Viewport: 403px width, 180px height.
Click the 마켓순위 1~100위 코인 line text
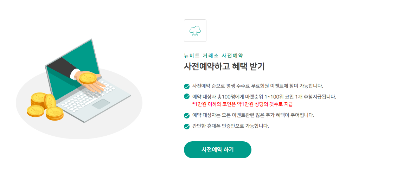(x=264, y=97)
